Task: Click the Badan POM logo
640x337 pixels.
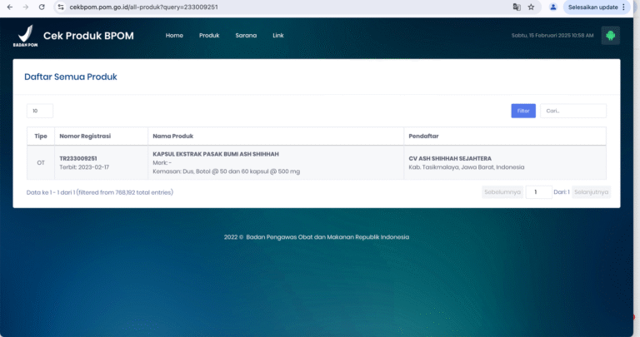Action: coord(26,36)
